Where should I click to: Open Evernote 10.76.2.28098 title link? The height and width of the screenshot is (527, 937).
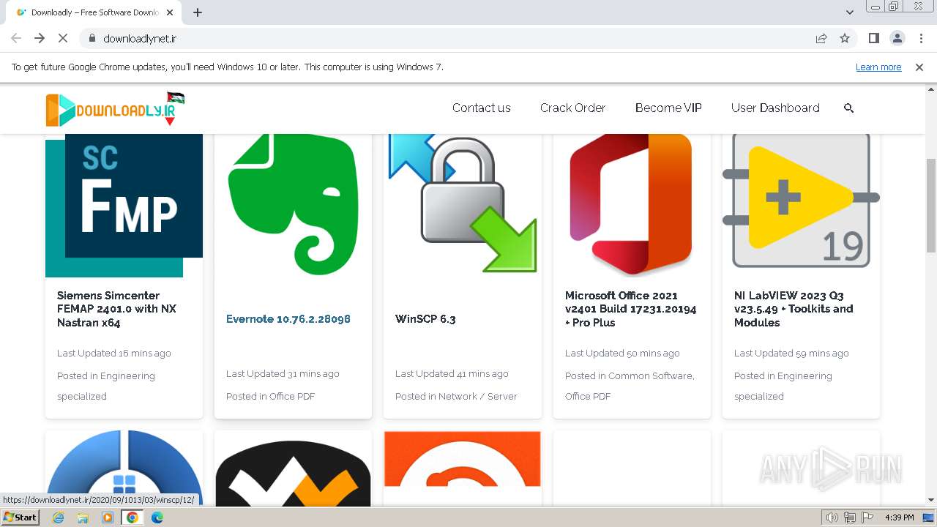(x=288, y=319)
